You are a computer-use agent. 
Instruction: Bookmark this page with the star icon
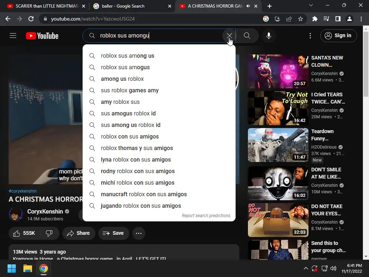(301, 19)
